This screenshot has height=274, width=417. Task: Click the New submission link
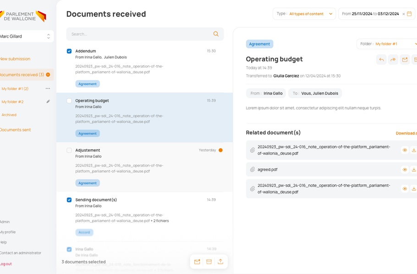pyautogui.click(x=15, y=59)
